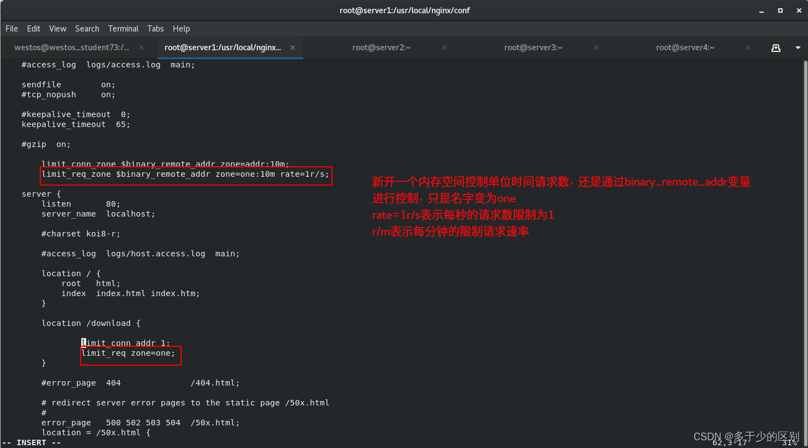Open the Edit menu
Viewport: 808px width, 448px height.
[34, 29]
